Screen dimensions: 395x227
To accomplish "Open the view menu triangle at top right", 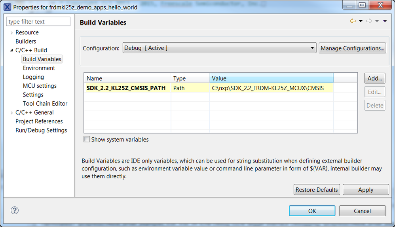I will click(x=385, y=21).
